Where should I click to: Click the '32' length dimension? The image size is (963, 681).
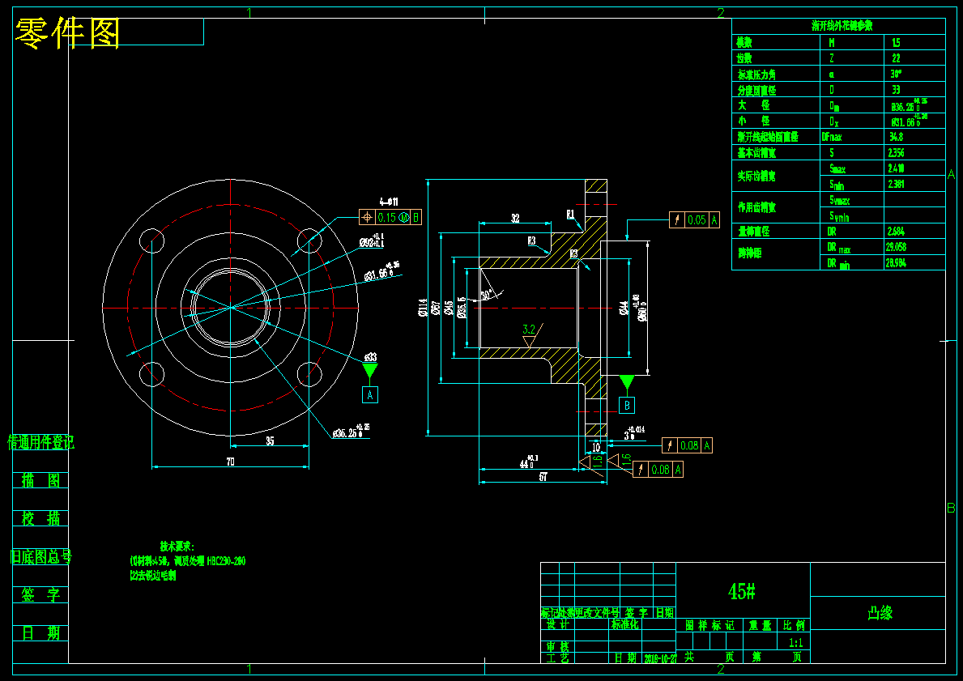[x=514, y=218]
